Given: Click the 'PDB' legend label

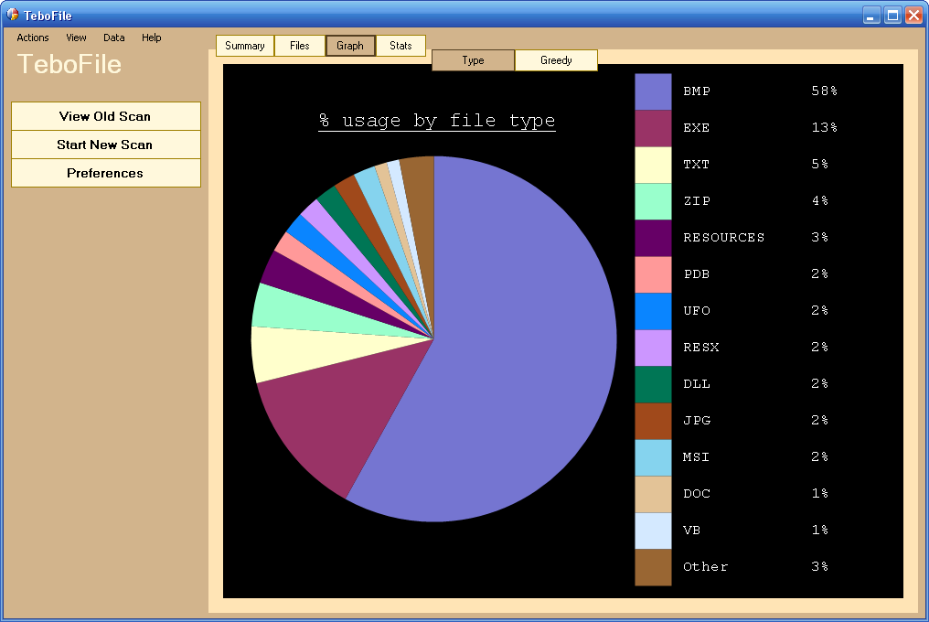Looking at the screenshot, I should coord(697,274).
